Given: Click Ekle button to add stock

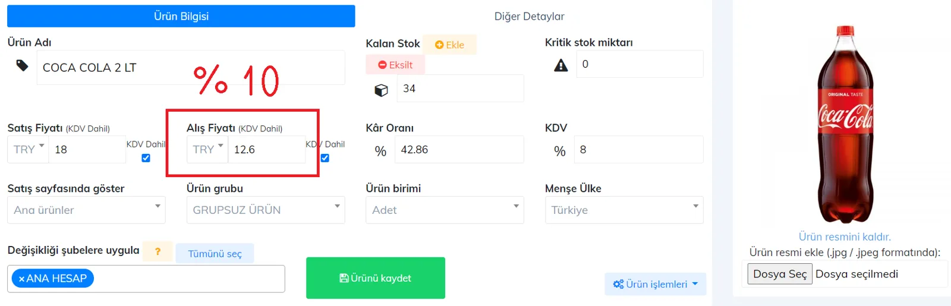Looking at the screenshot, I should (x=450, y=45).
